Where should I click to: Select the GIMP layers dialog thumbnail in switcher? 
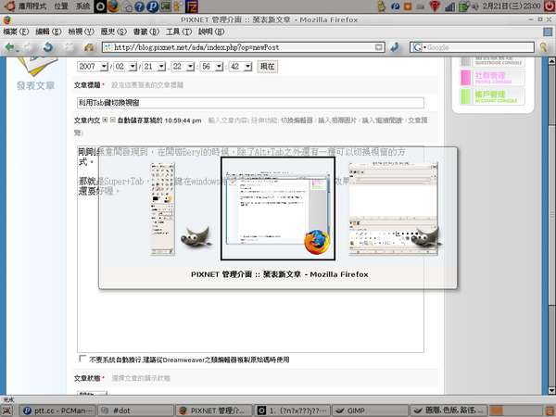tap(394, 208)
